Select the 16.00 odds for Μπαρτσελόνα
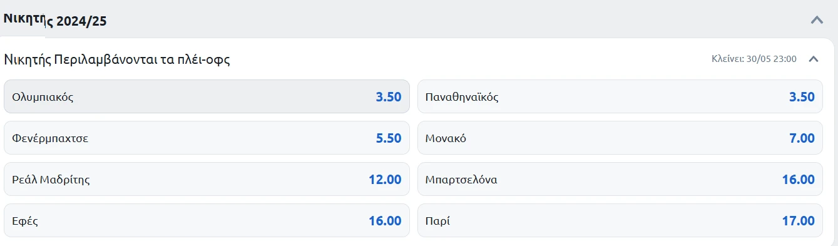The image size is (838, 246). coord(798,180)
